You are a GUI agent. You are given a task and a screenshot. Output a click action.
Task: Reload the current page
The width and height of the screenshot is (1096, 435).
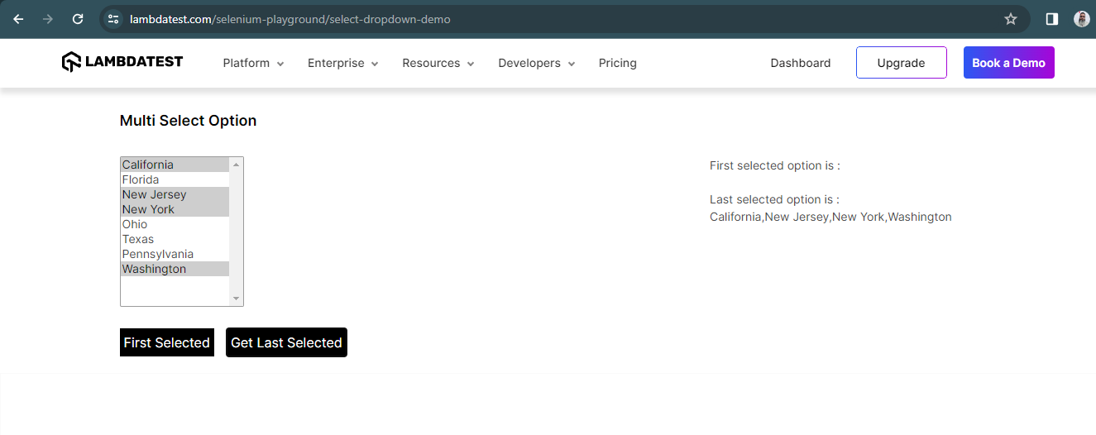(x=78, y=19)
